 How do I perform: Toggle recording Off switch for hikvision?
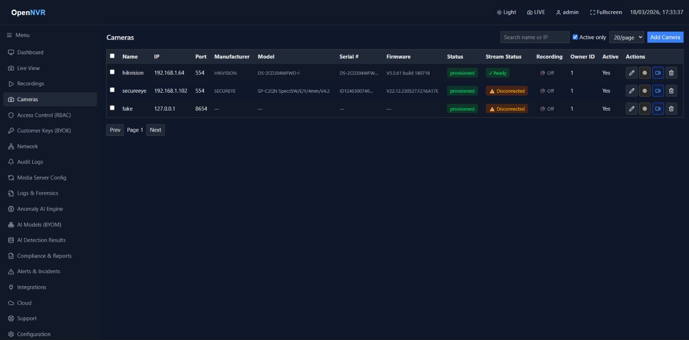tap(547, 73)
